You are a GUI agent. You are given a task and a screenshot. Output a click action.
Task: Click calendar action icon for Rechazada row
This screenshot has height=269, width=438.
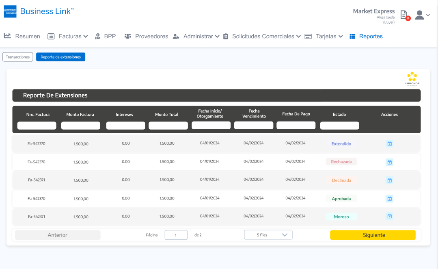click(x=389, y=162)
